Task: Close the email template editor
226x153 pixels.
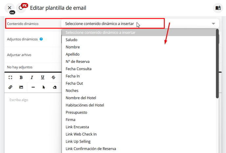Action: 10,8
